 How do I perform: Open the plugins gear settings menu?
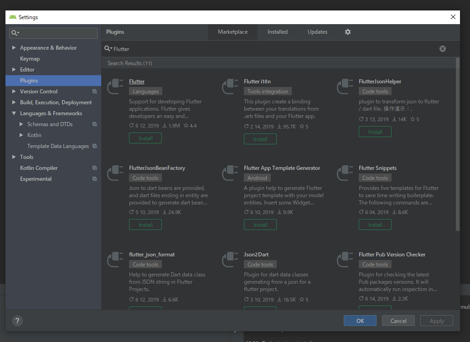348,32
